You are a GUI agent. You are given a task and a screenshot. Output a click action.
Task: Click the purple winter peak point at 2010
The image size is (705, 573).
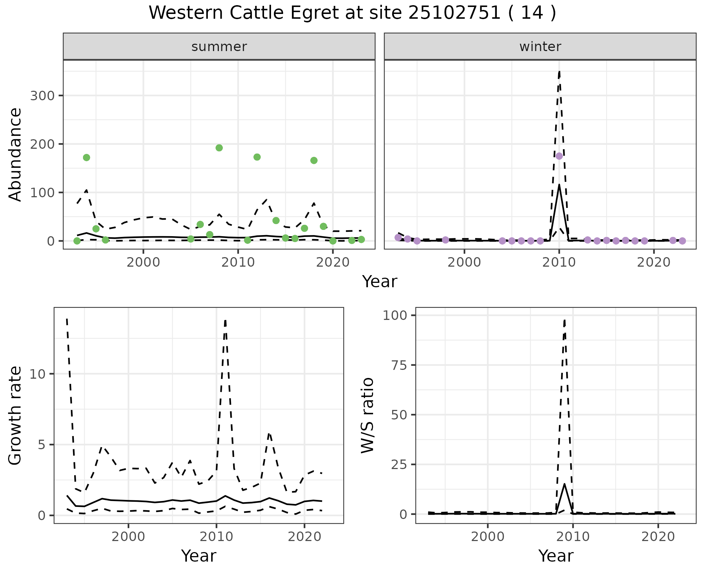coord(559,156)
